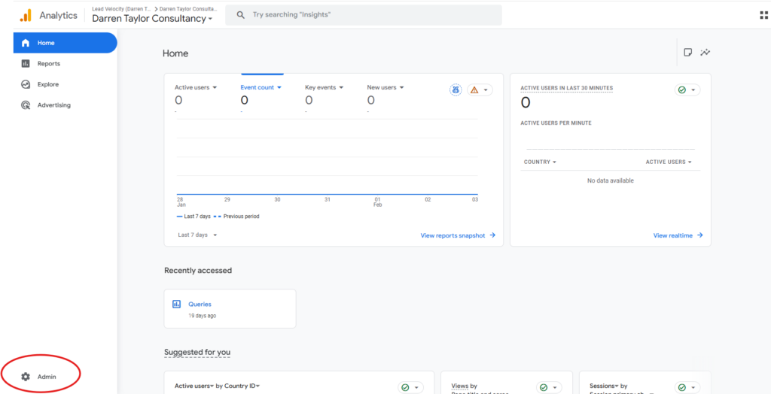Select the Event count metric tab
The image size is (771, 394).
tap(261, 88)
